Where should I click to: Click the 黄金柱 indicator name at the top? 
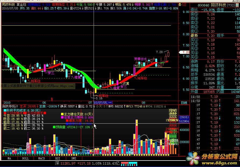pyautogui.click(x=22, y=4)
